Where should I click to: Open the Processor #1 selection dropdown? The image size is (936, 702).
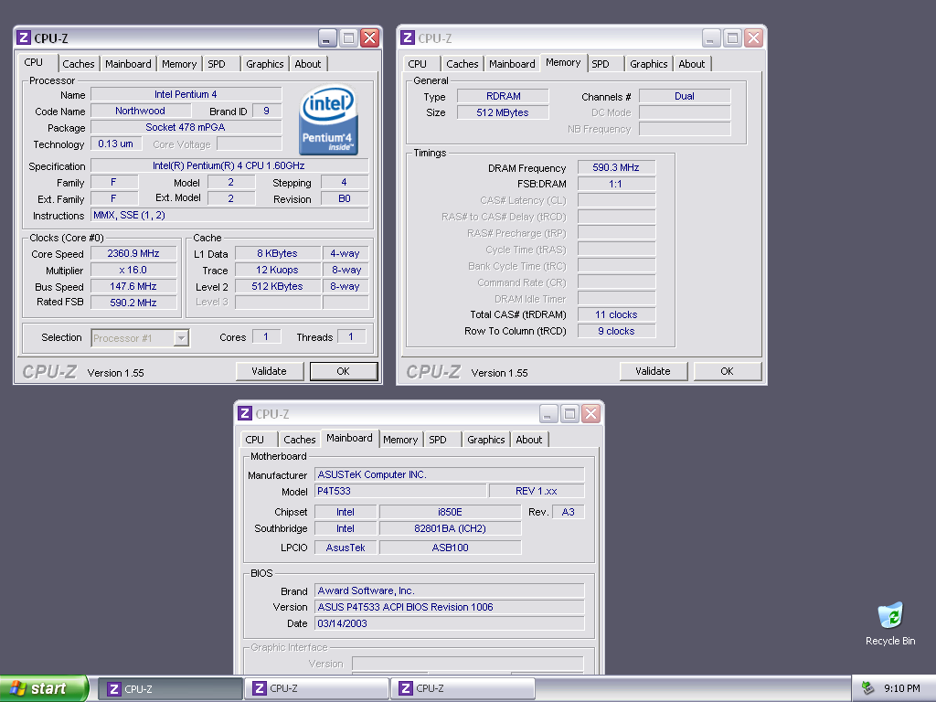click(140, 338)
